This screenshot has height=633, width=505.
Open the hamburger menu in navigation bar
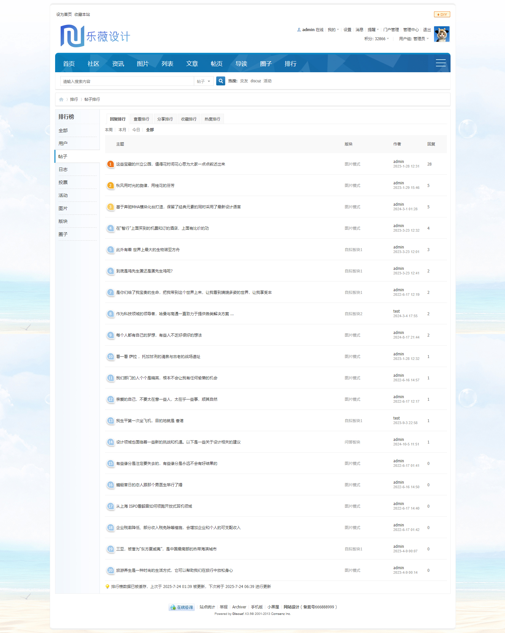(440, 63)
